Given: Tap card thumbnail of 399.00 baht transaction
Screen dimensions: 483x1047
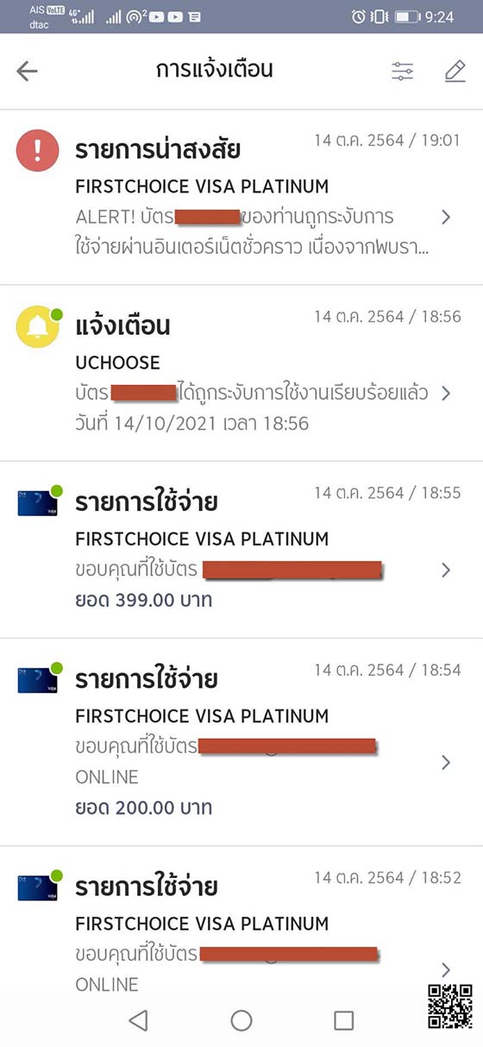Looking at the screenshot, I should pos(37,503).
